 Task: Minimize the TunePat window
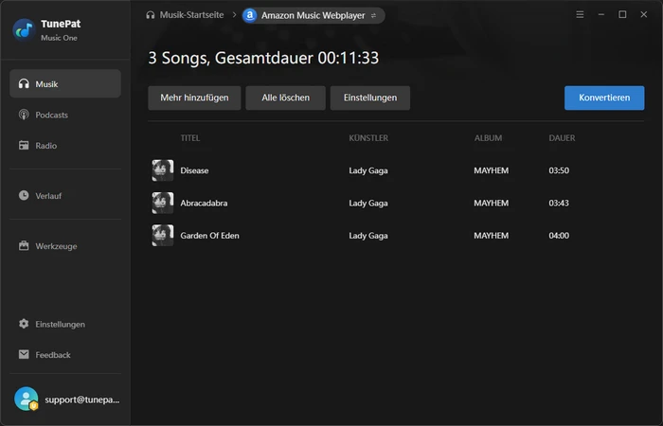point(600,14)
